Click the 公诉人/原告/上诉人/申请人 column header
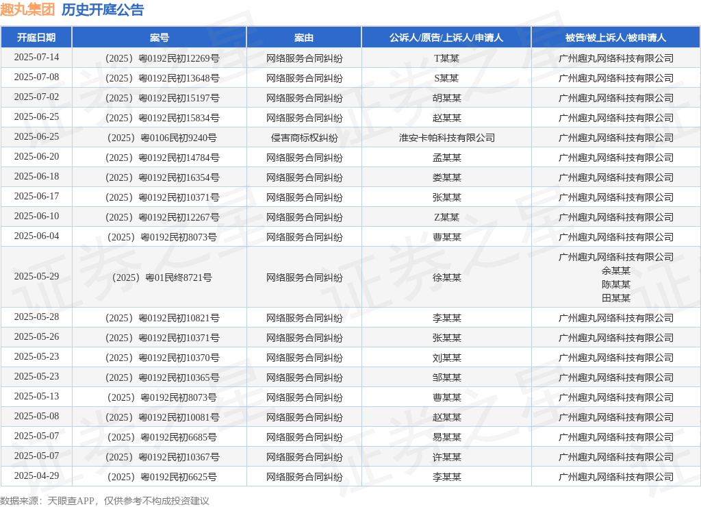 (x=446, y=38)
